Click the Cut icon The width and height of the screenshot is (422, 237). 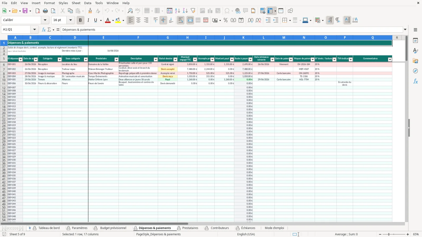point(63,11)
